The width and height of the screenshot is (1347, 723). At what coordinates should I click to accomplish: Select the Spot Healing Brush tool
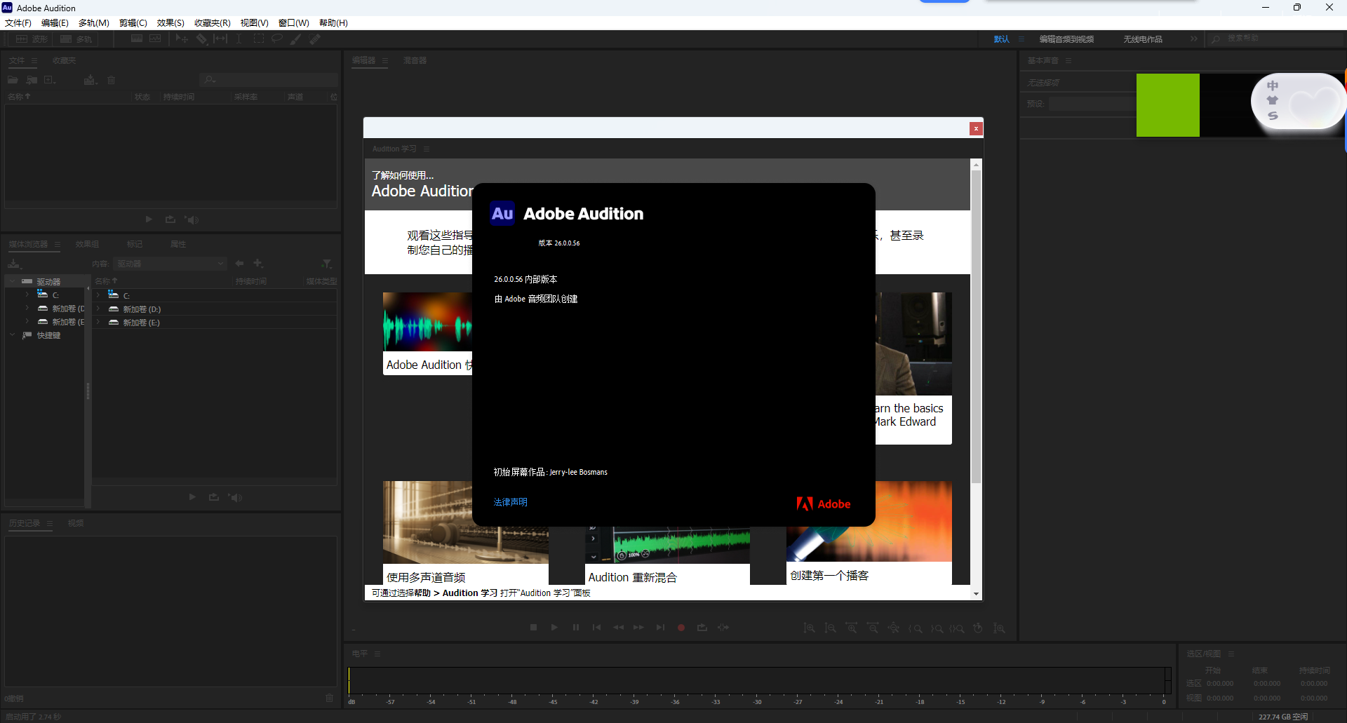click(x=314, y=39)
